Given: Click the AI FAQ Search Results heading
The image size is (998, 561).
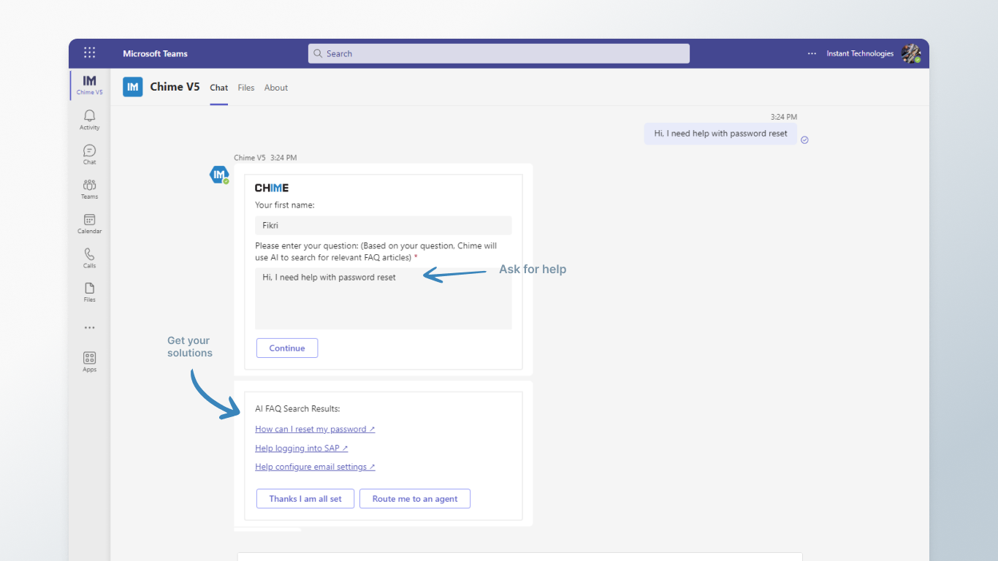Looking at the screenshot, I should [297, 409].
